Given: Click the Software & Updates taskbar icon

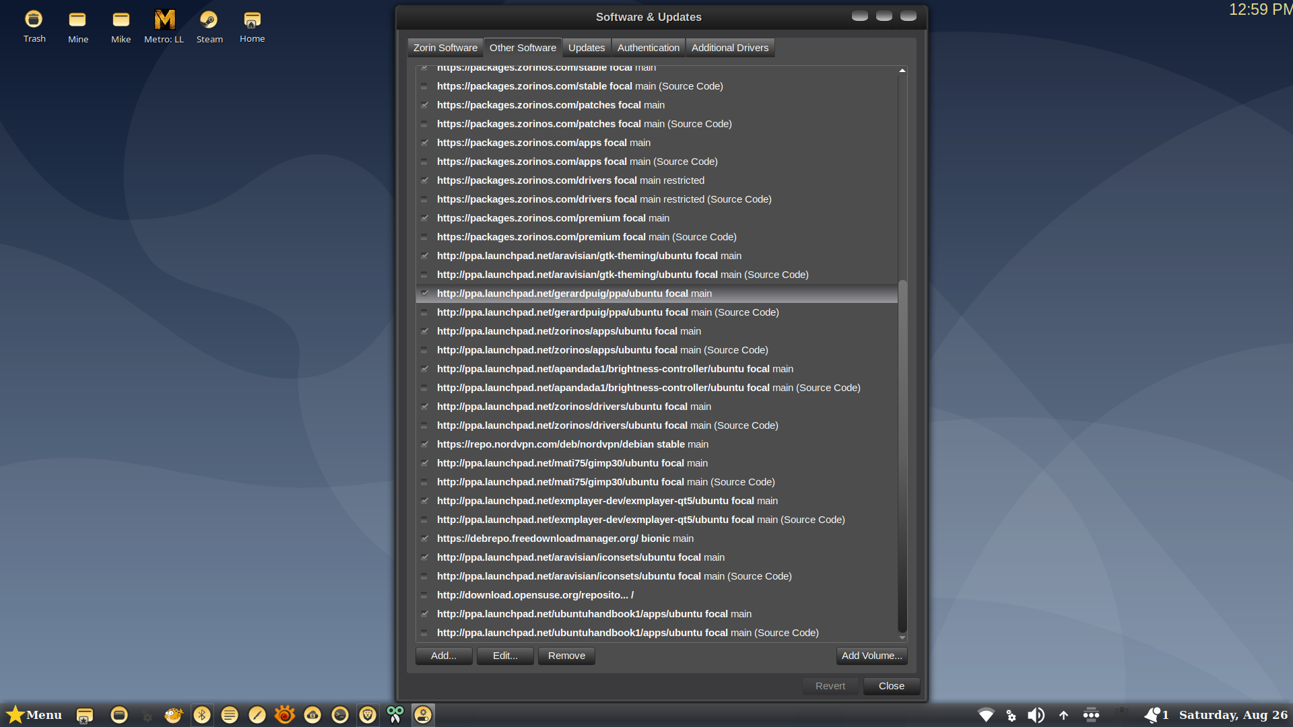Looking at the screenshot, I should (x=423, y=715).
